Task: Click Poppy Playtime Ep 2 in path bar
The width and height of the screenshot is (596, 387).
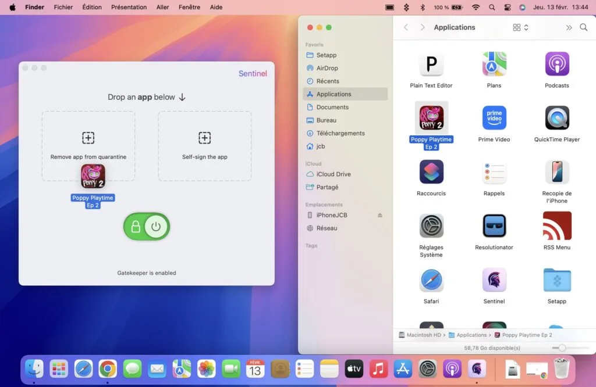Action: coord(523,335)
